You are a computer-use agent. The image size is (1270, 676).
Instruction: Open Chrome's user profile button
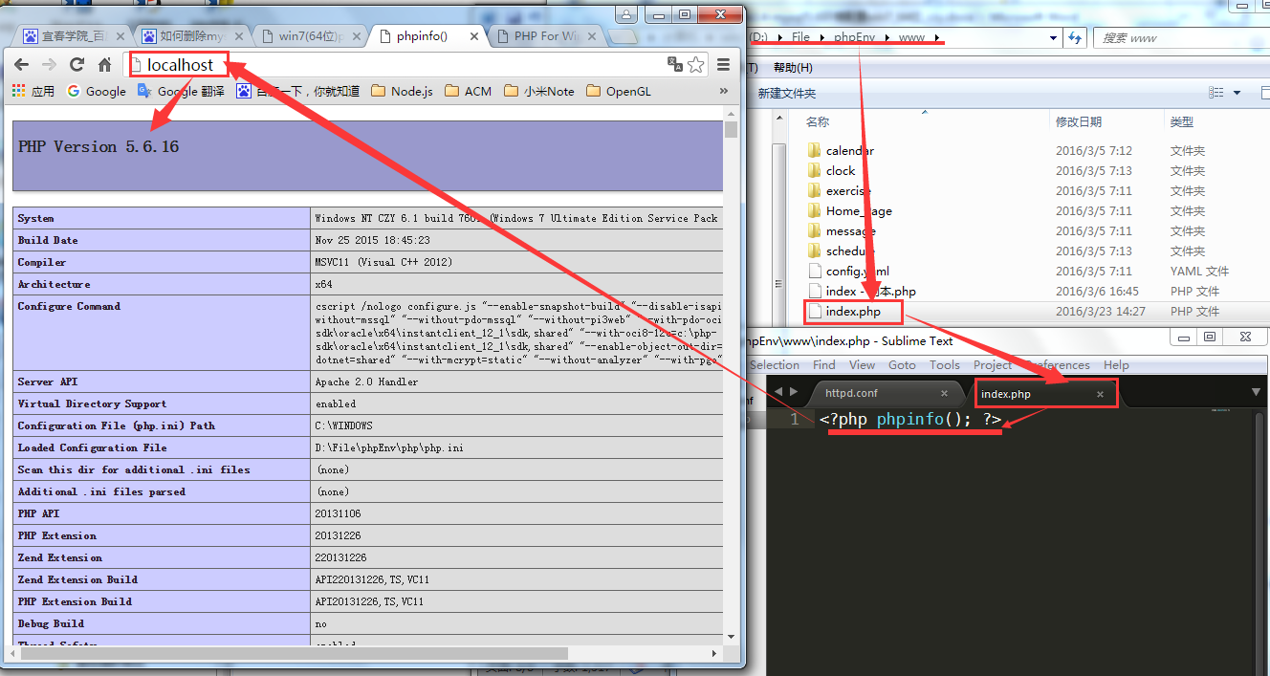click(x=626, y=14)
